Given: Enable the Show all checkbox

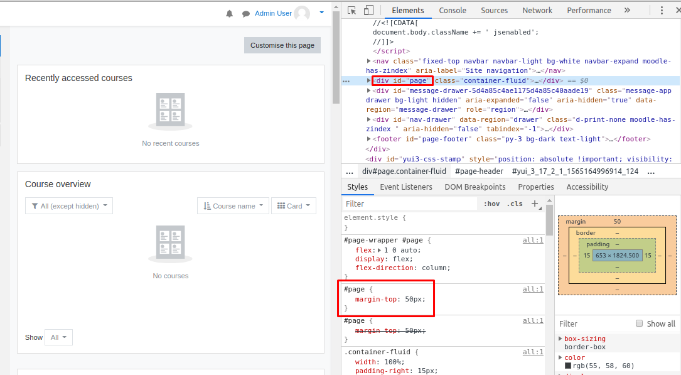Looking at the screenshot, I should (x=640, y=323).
